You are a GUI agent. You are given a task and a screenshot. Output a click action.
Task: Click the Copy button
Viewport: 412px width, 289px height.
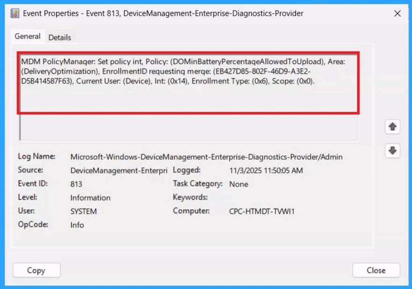[x=36, y=270]
